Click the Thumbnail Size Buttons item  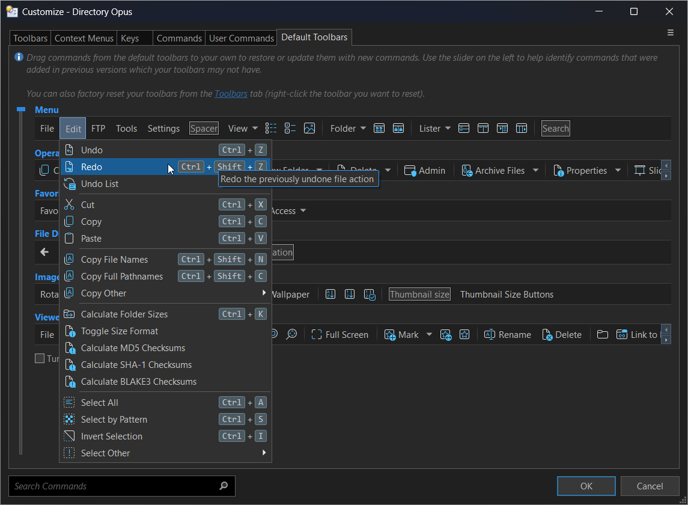pos(507,294)
